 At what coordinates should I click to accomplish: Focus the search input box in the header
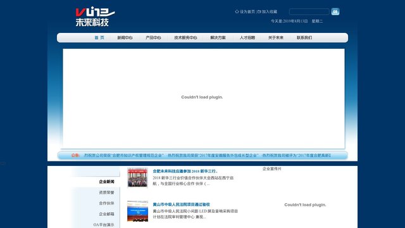[x=309, y=11]
